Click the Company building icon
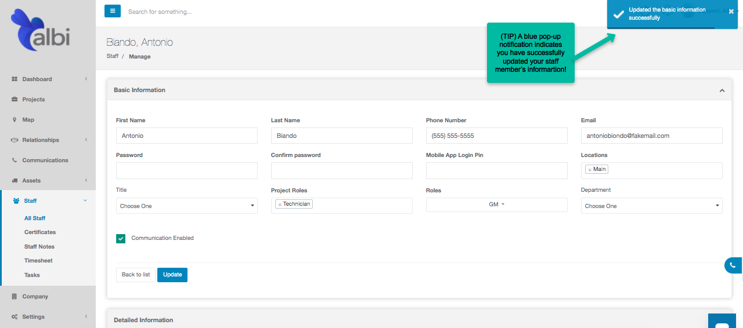The height and width of the screenshot is (328, 743). tap(15, 296)
